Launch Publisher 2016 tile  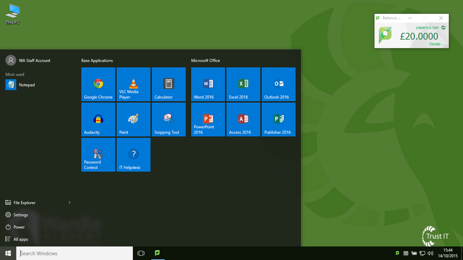coord(279,119)
